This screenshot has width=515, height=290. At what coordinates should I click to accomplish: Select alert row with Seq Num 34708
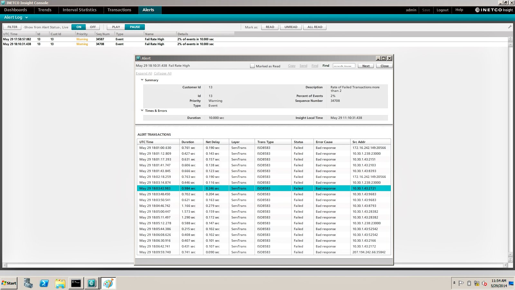255,44
